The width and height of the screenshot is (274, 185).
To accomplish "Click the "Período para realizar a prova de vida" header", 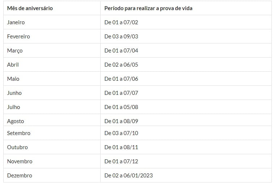I will tap(148, 8).
